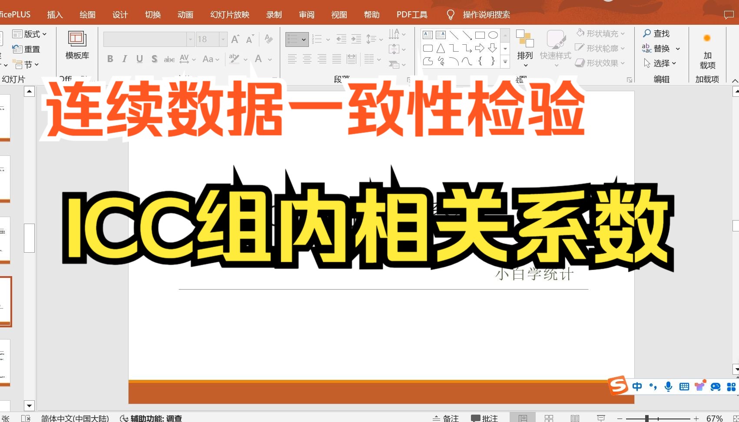
Task: Select the text box shape
Action: (x=428, y=35)
